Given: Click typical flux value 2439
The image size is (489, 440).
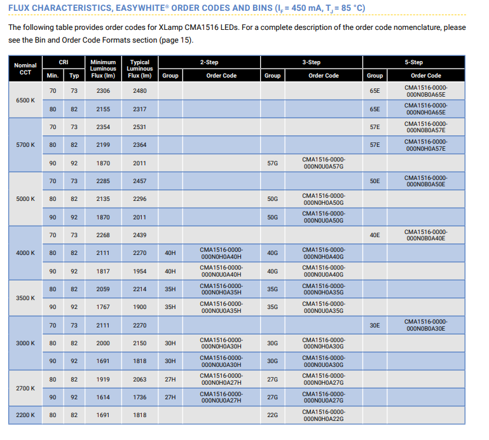Looking at the screenshot, I should pyautogui.click(x=140, y=235).
